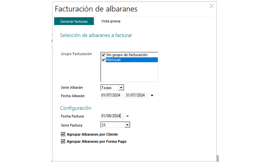The image size is (263, 163).
Task: Disable Agrupar Albaranes por Forma Pago
Action: tap(63, 141)
